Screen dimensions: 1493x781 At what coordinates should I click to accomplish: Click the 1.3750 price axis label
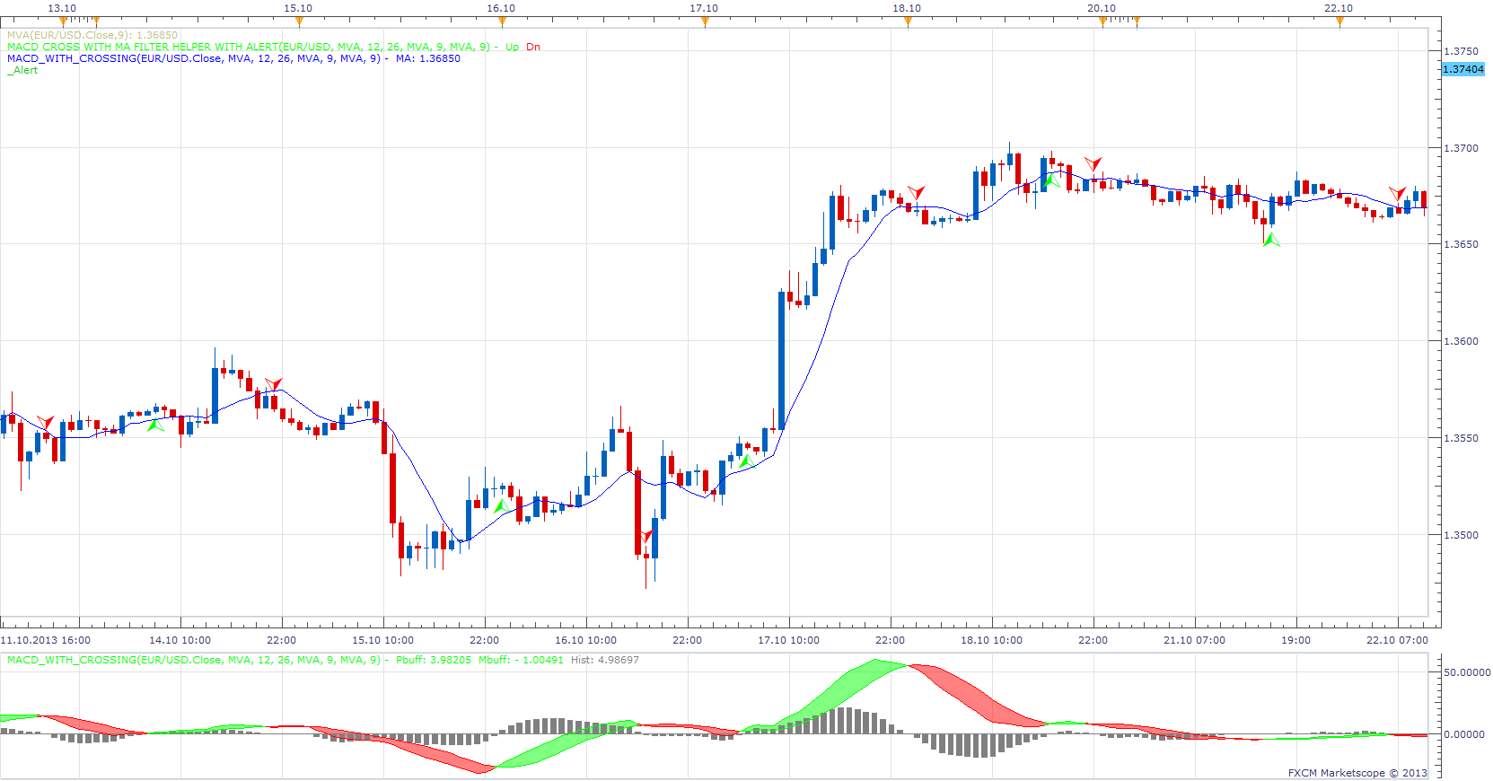[x=1461, y=51]
